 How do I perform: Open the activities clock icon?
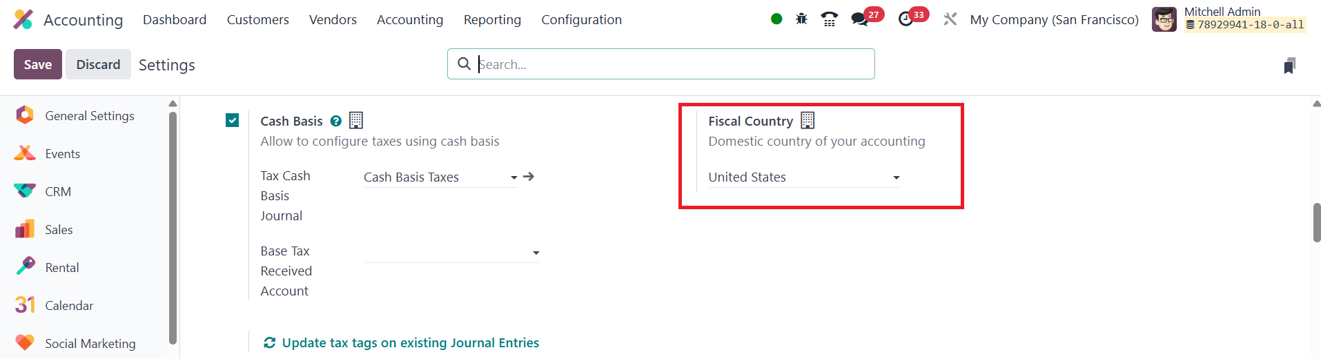point(906,19)
